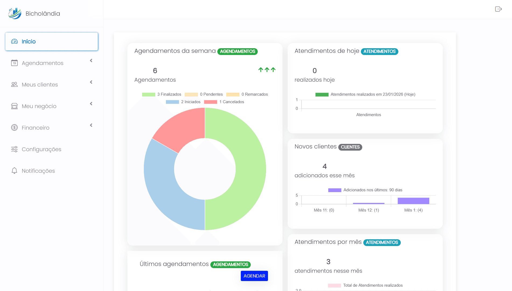Click the Meu negócio storefront icon
The width and height of the screenshot is (512, 291).
pyautogui.click(x=14, y=106)
